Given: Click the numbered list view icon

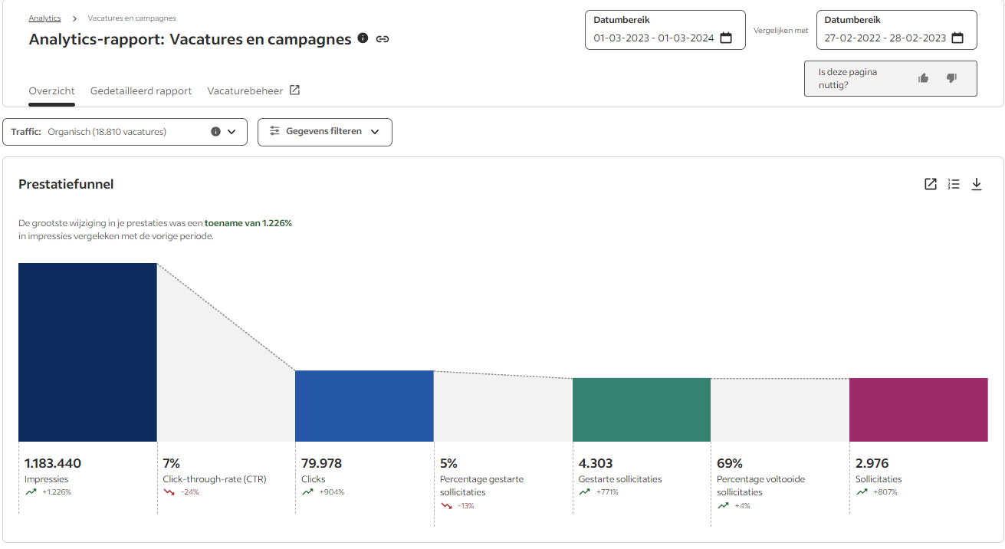Looking at the screenshot, I should click(954, 184).
